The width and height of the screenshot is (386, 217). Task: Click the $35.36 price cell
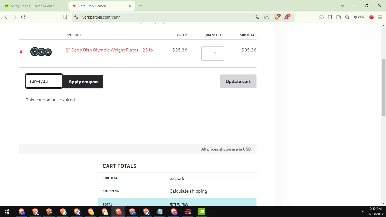(x=180, y=50)
